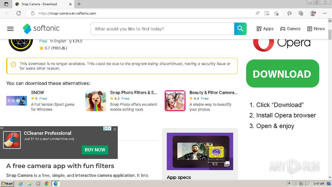Select the address bar URL

point(67,13)
